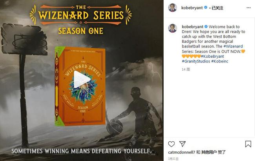Show 其他用户 who liked the post
This screenshot has height=161, width=255.
click(209, 152)
